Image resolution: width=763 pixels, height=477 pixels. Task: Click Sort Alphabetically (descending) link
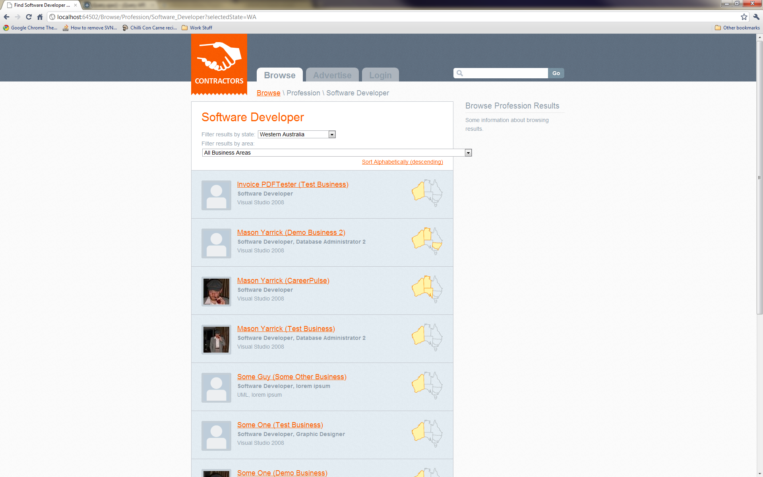[402, 162]
